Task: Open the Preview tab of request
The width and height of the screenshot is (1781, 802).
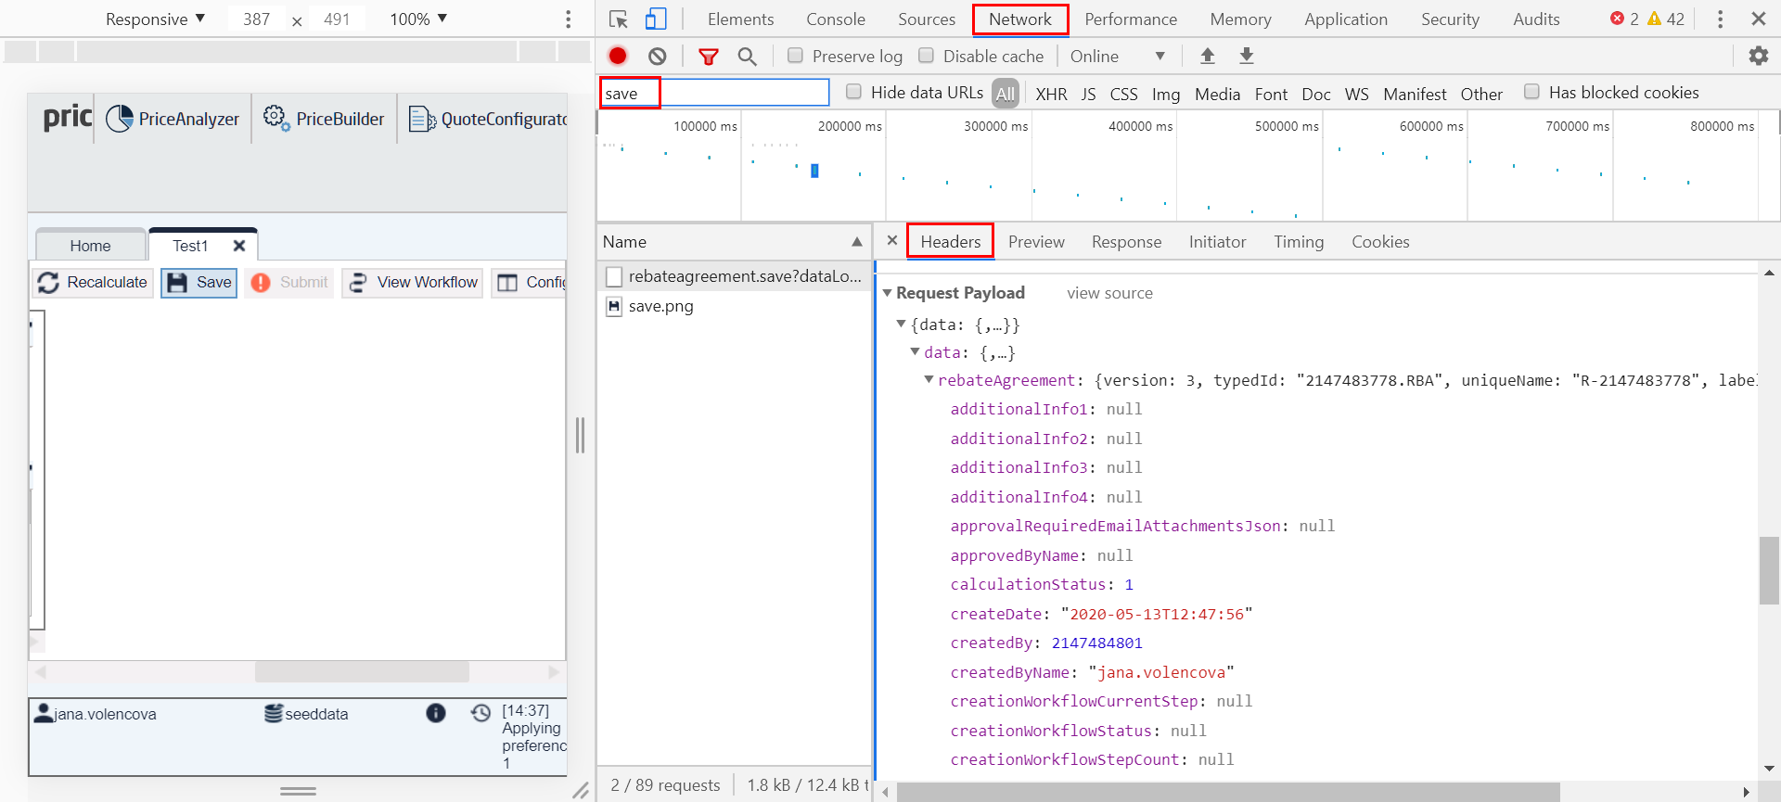Action: pos(1036,242)
